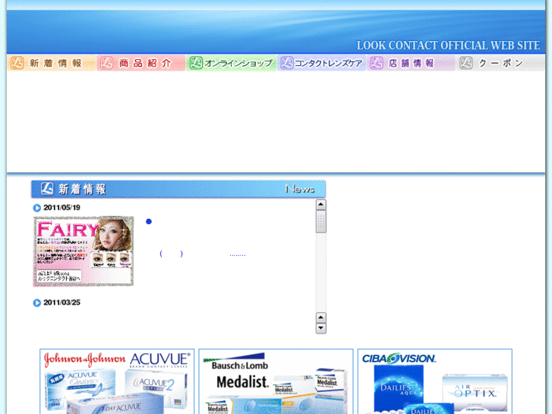The height and width of the screenshot is (414, 552).
Task: Click the blue dotted read-more link
Action: point(238,254)
